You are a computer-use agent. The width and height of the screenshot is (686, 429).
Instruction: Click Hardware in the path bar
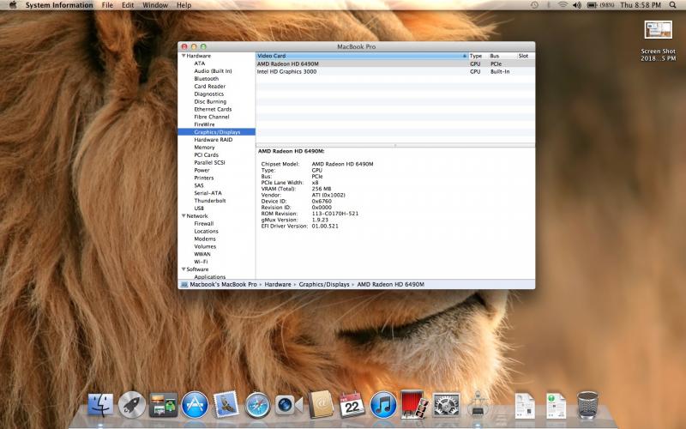(278, 285)
